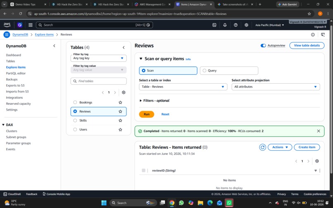Open the Amazon Q assistant icon

click(x=20, y=25)
